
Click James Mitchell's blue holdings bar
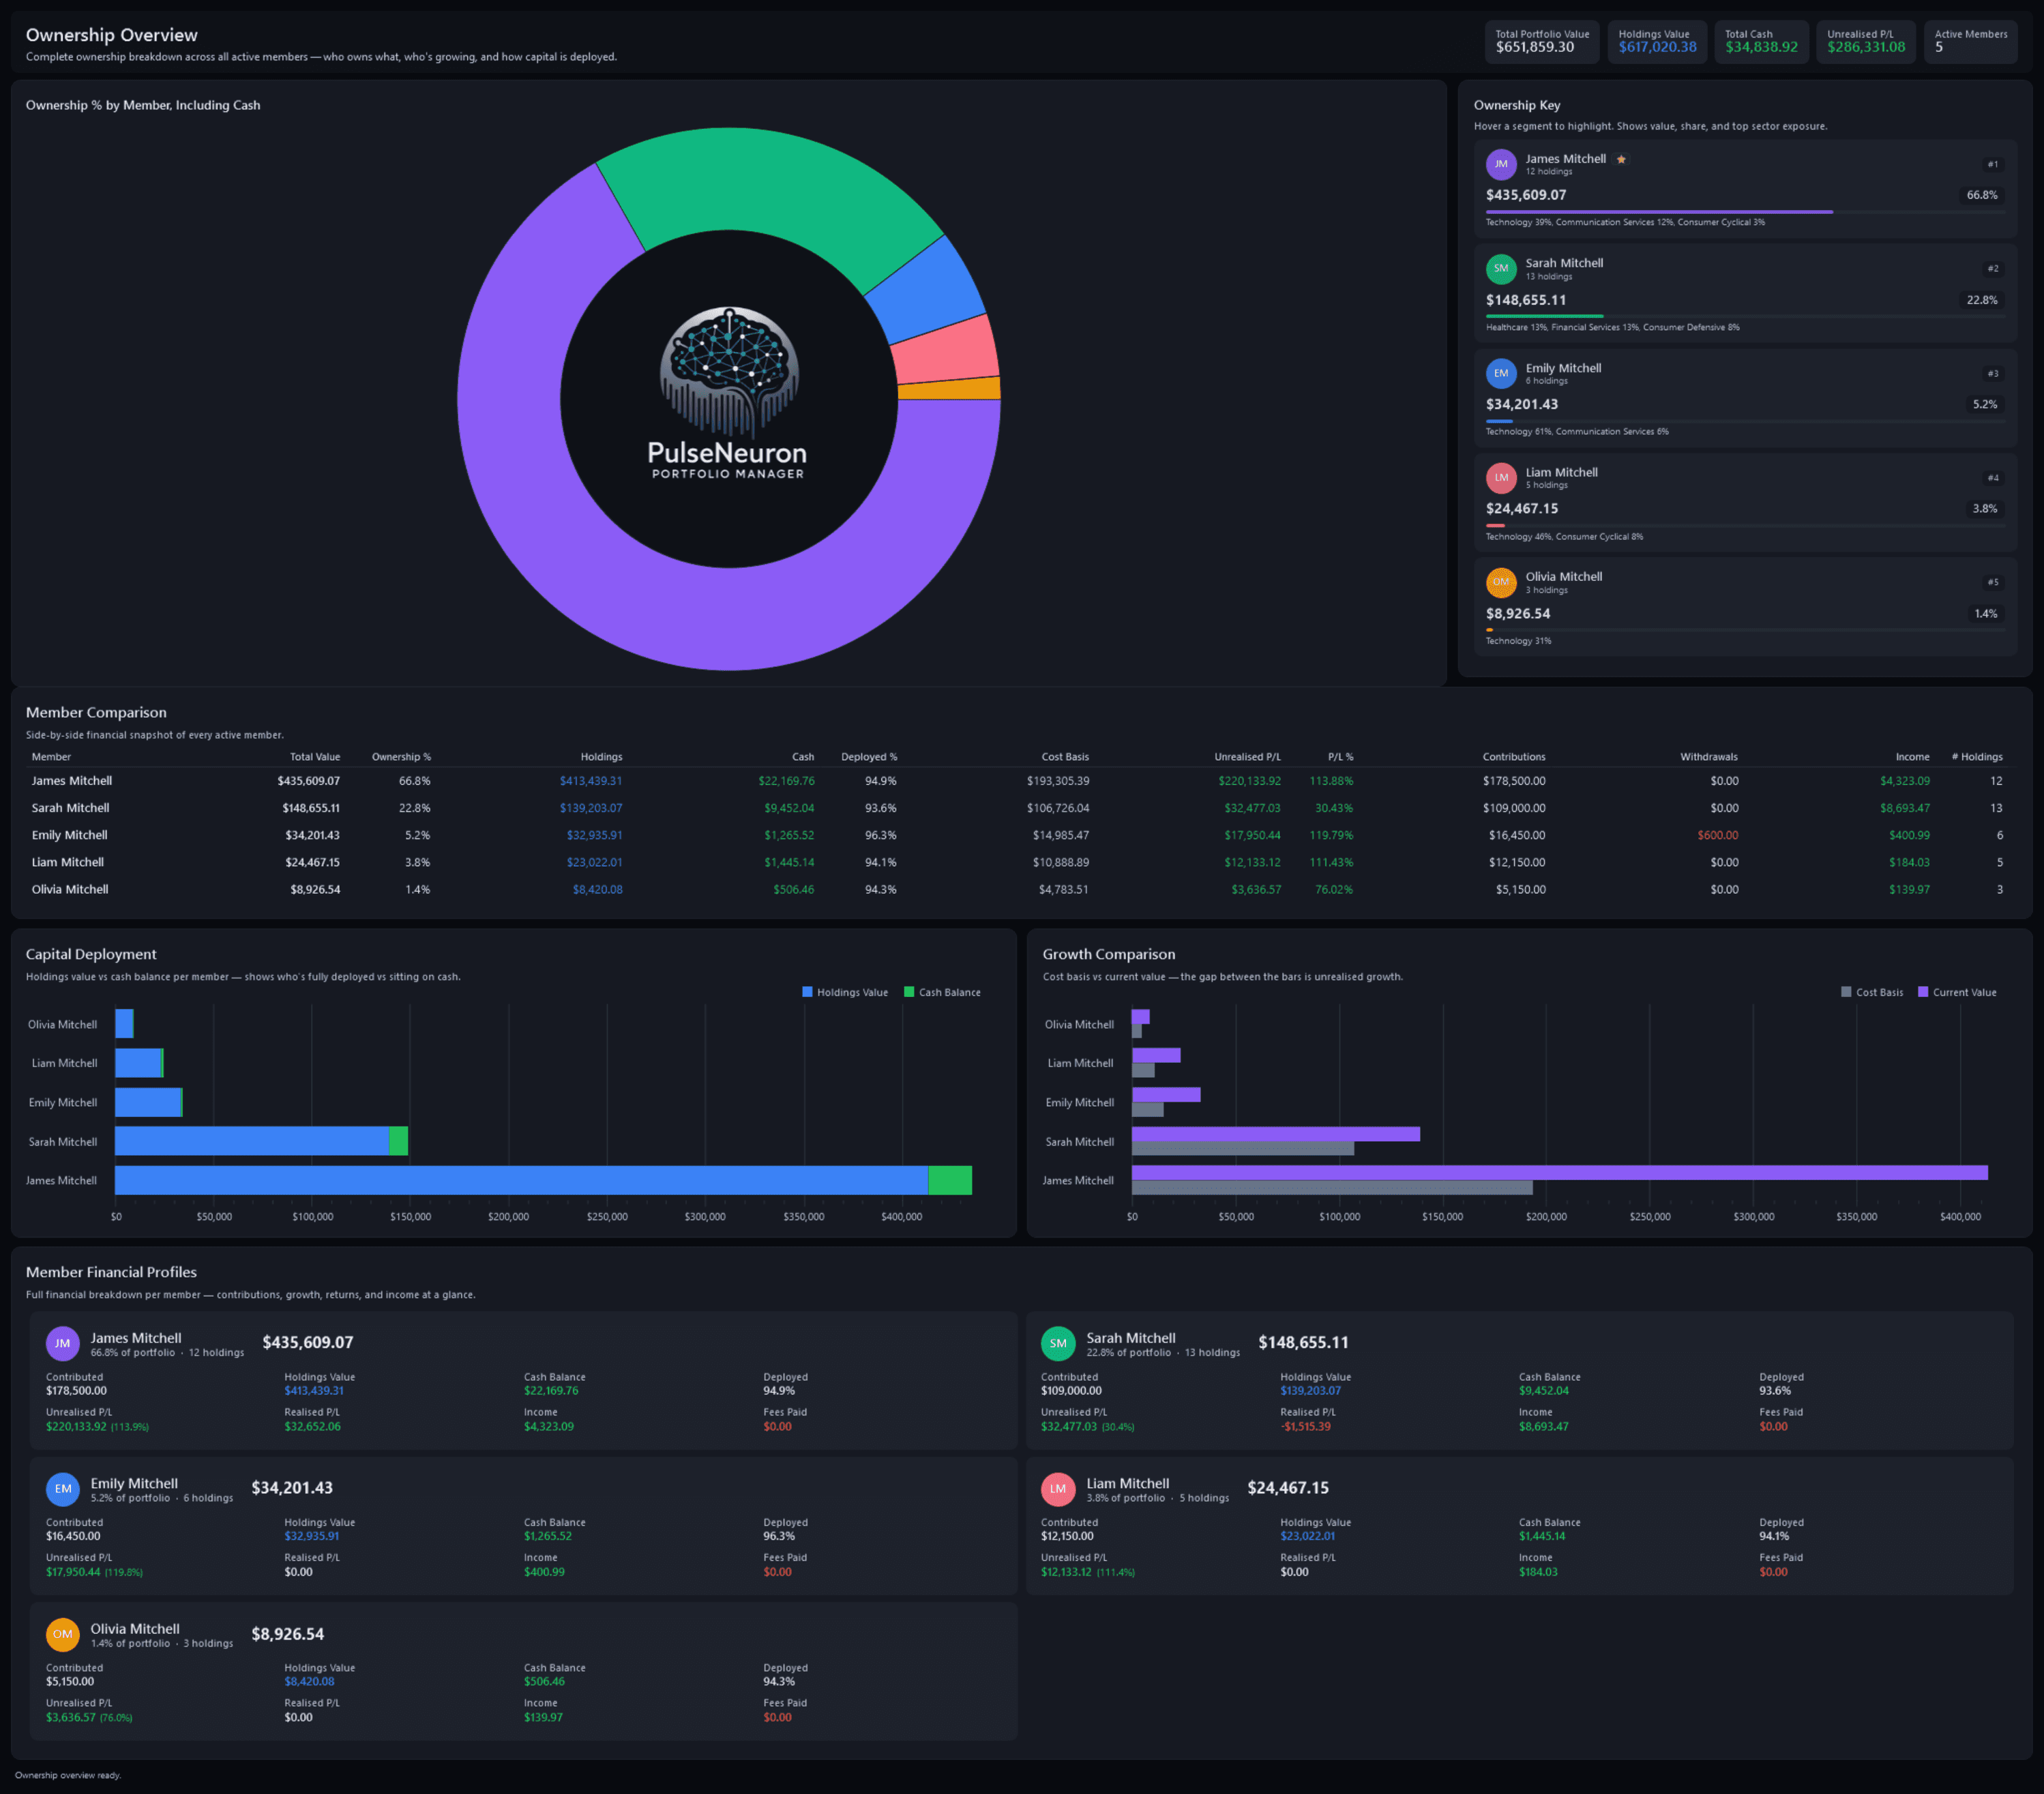521,1180
